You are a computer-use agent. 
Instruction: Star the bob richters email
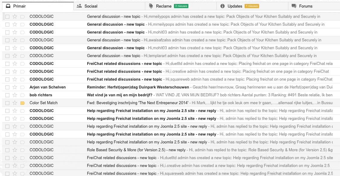point(15,95)
